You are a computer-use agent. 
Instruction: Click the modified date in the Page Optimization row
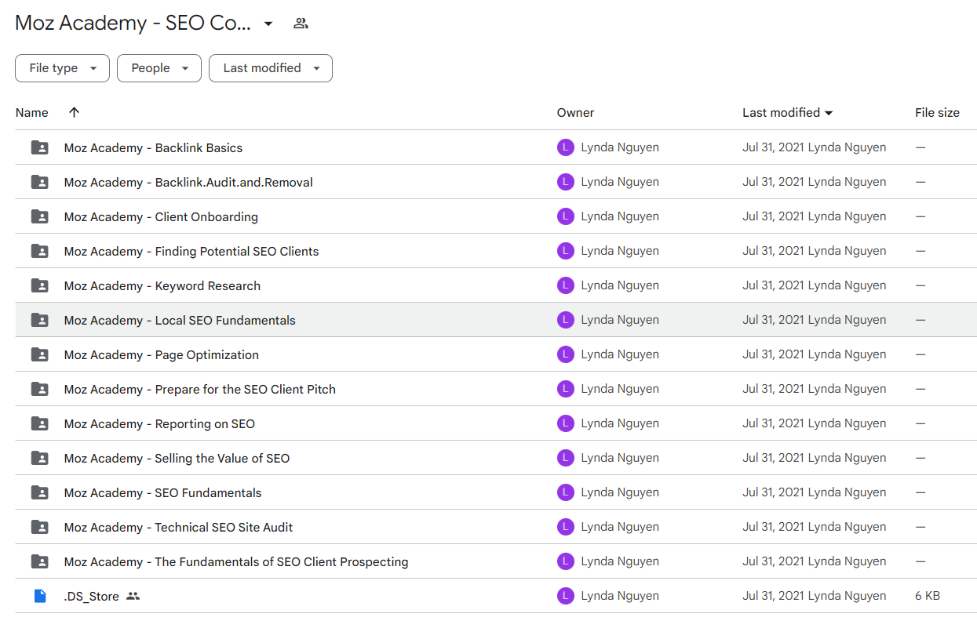pyautogui.click(x=815, y=354)
